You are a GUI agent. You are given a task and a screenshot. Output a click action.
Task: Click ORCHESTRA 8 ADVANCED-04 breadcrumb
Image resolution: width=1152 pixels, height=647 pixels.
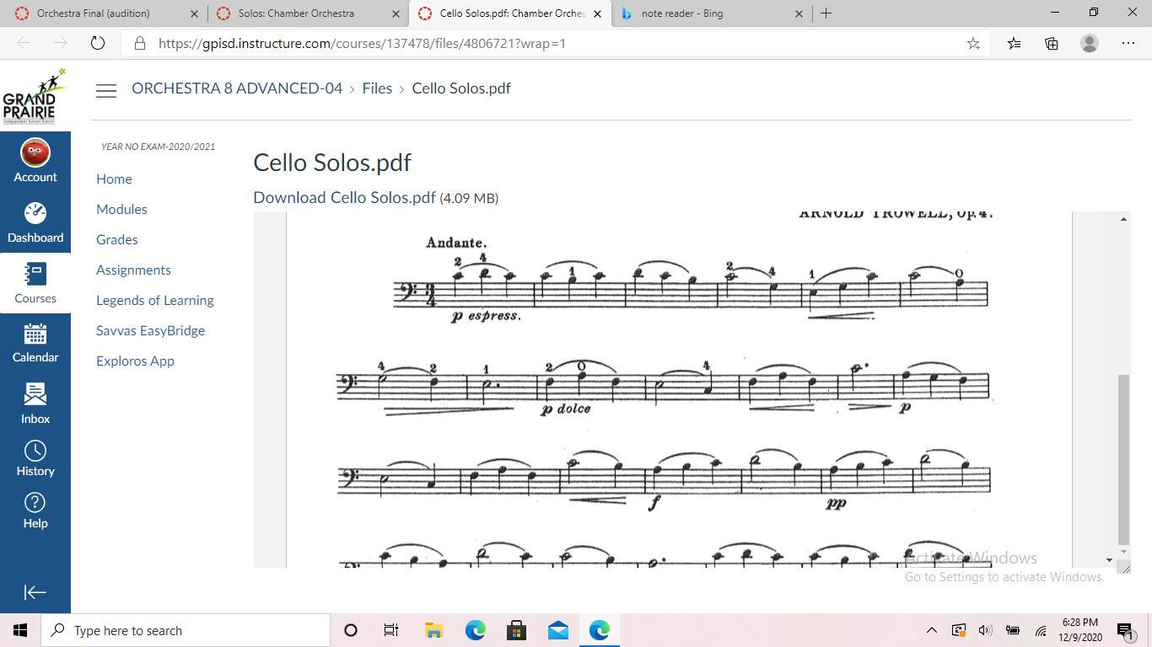coord(237,88)
